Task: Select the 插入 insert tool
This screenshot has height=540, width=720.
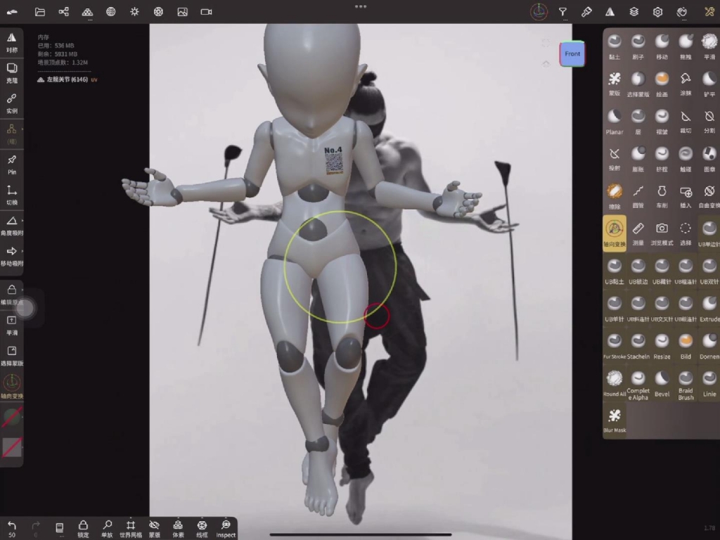Action: pyautogui.click(x=686, y=197)
